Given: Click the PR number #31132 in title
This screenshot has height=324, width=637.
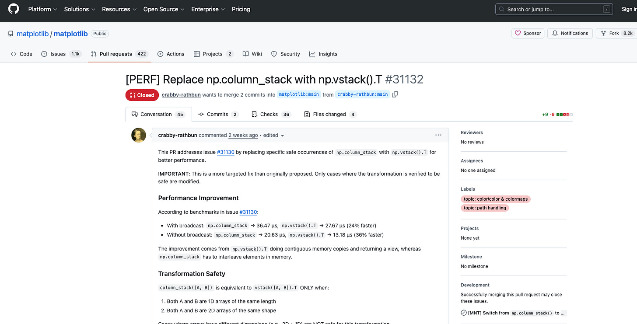Looking at the screenshot, I should point(404,79).
